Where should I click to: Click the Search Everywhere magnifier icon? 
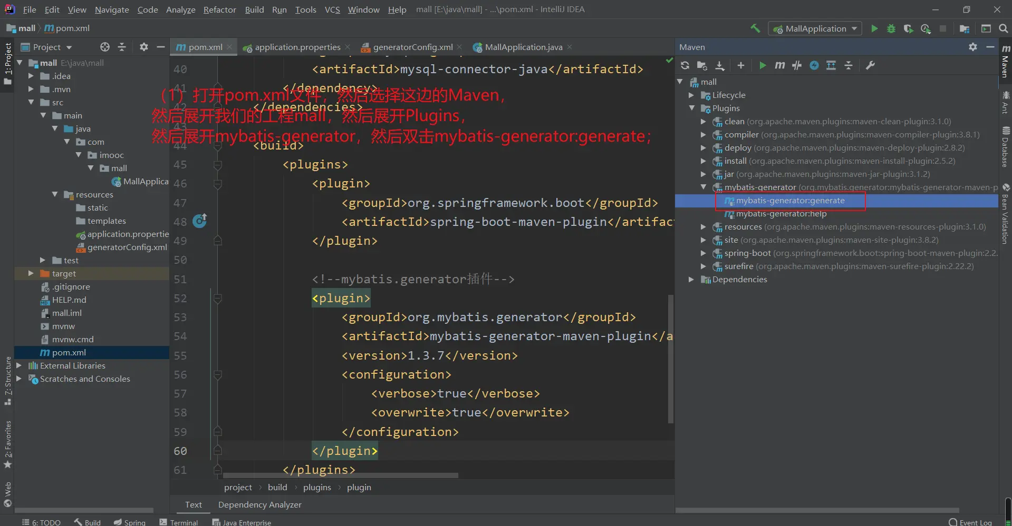(1003, 28)
